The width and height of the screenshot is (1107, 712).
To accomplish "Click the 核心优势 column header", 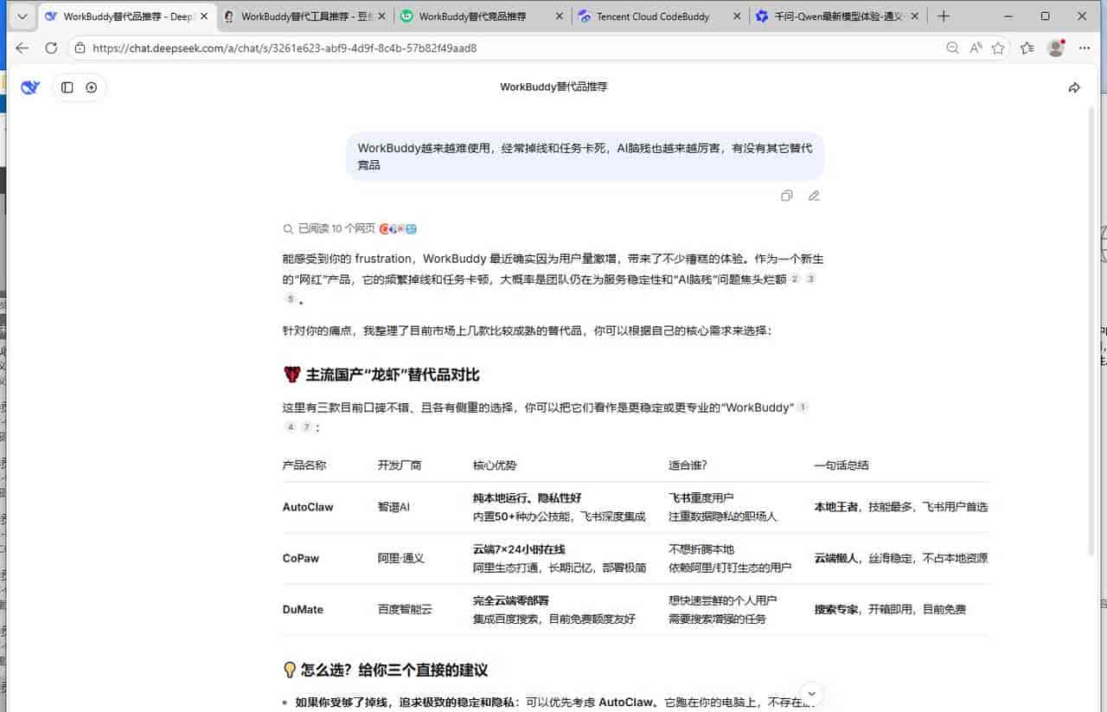I will coord(495,465).
